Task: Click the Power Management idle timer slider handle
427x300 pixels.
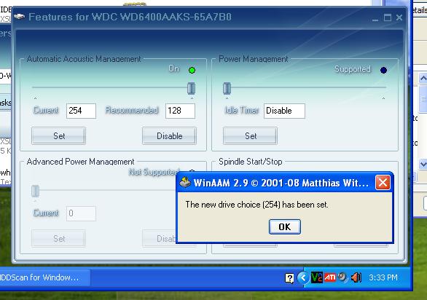Action: tap(227, 88)
